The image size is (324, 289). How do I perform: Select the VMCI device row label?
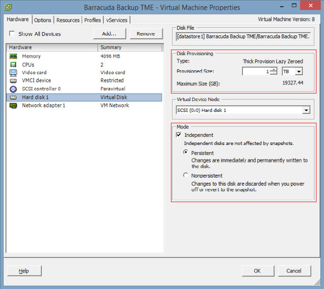click(36, 80)
